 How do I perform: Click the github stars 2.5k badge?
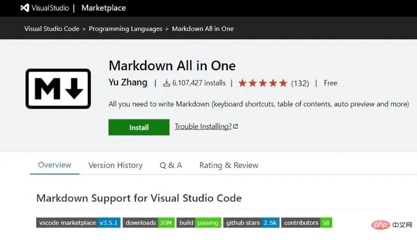point(251,223)
